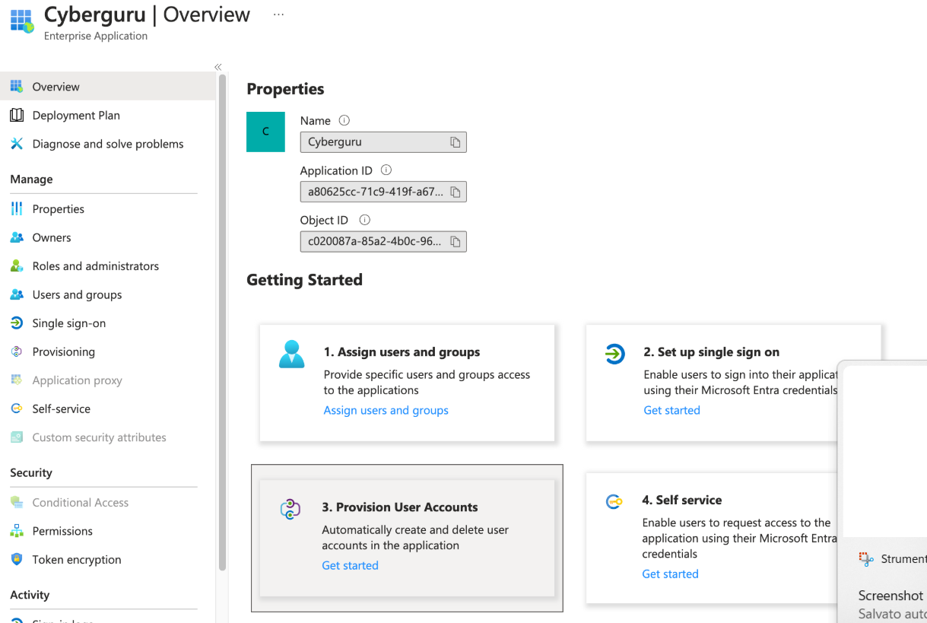The width and height of the screenshot is (927, 623).
Task: Click the Cyberguru enterprise application header icon
Action: click(21, 21)
